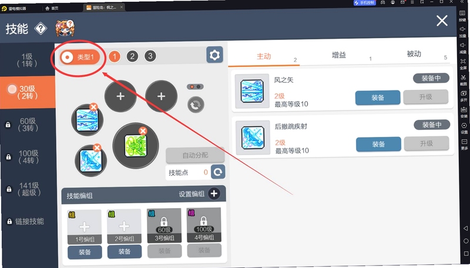The width and height of the screenshot is (470, 268).
Task: Tap the locked 3号编组 slot
Action: (x=164, y=226)
